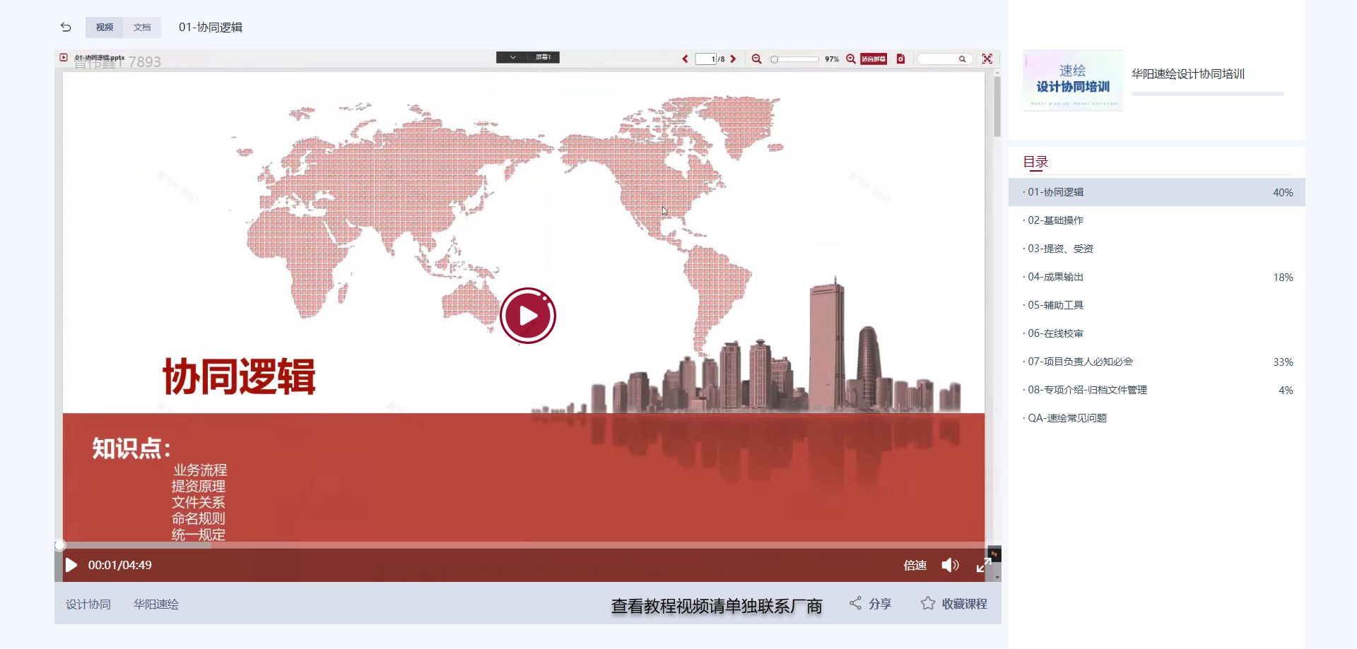Open chapter 07-项目负责人必知必会
The image size is (1357, 649).
click(x=1156, y=362)
